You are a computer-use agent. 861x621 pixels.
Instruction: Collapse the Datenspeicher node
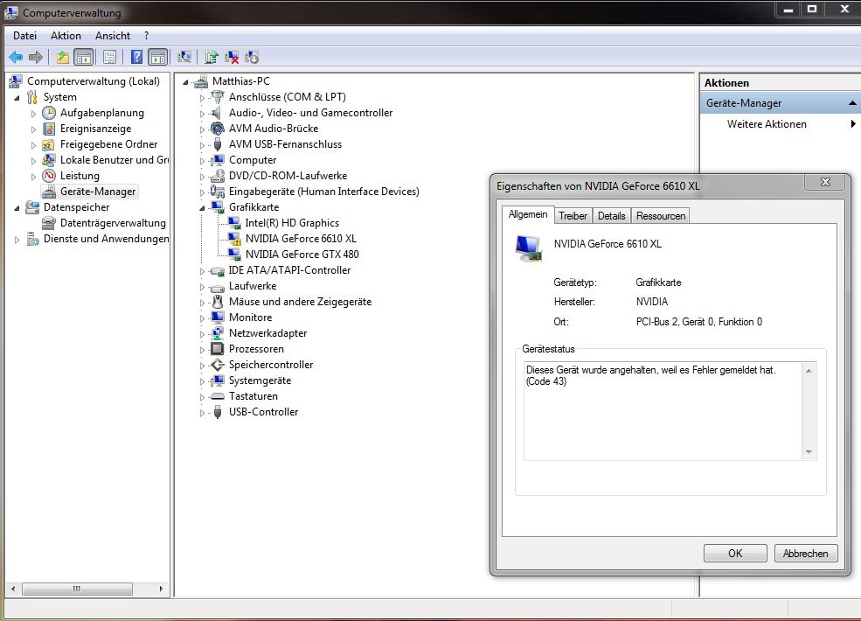17,208
